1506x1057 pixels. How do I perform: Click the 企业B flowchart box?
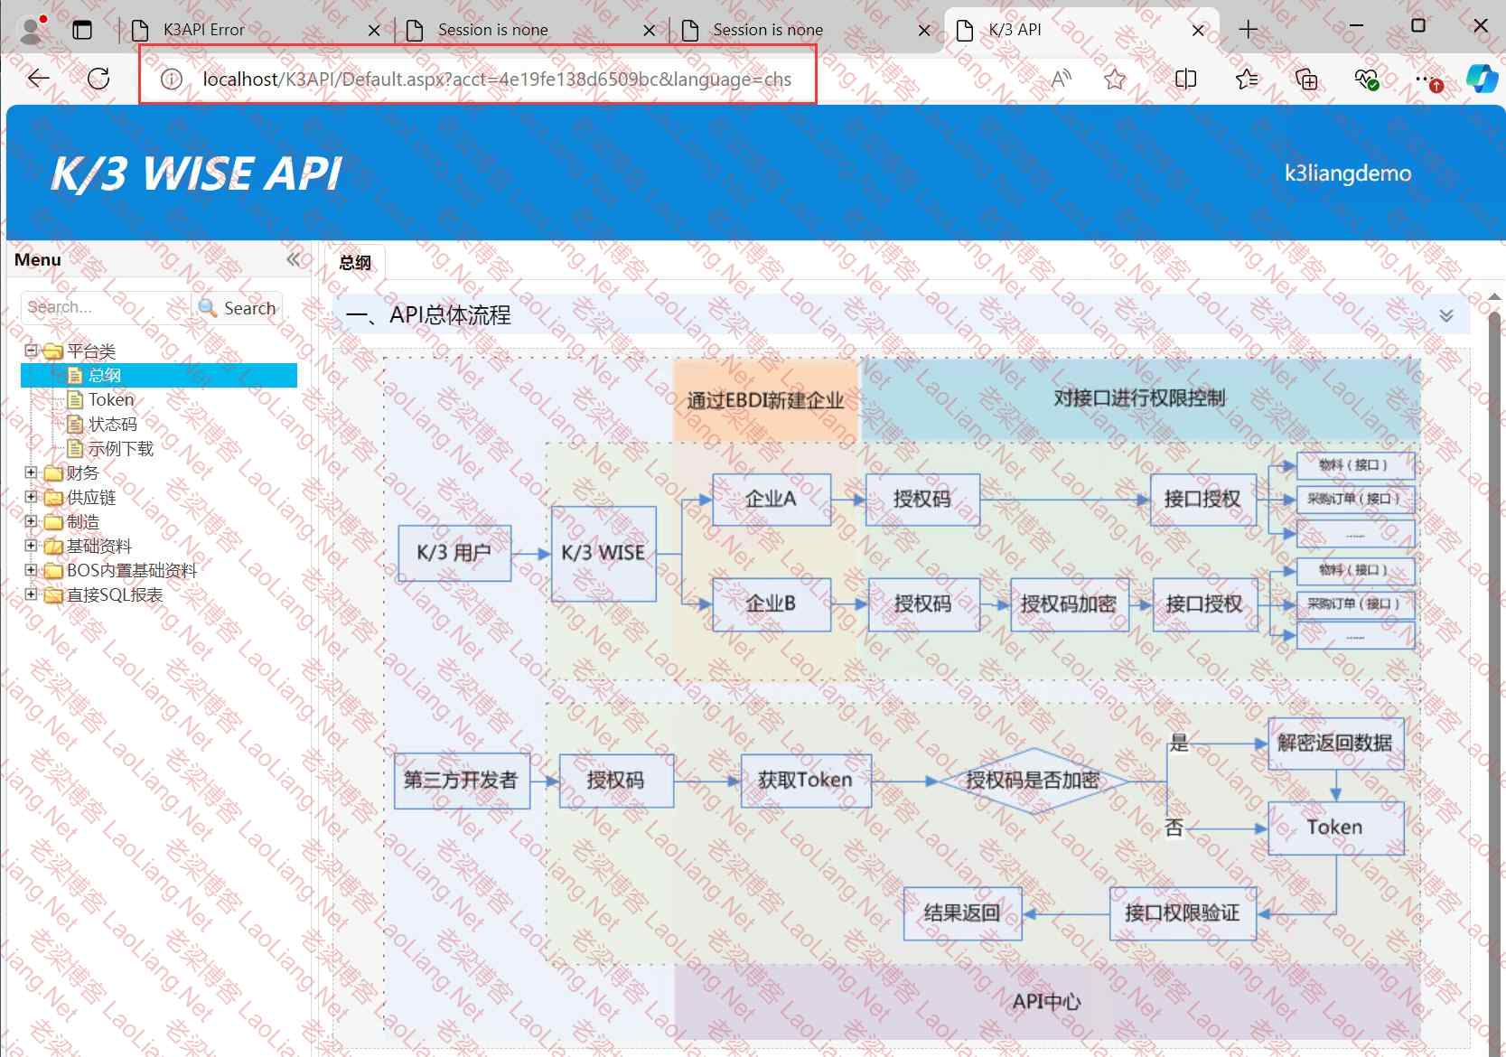pos(772,603)
